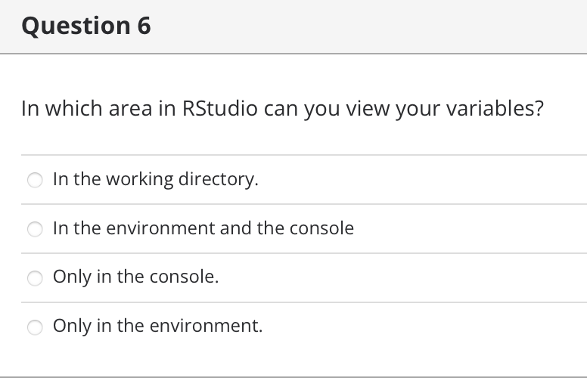Click the word "directory" in the first option

click(218, 180)
